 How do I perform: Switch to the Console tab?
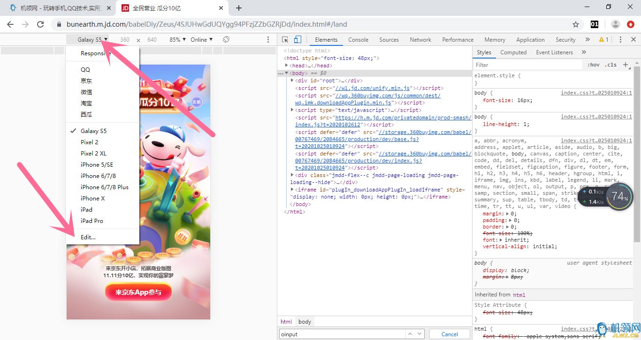point(358,40)
